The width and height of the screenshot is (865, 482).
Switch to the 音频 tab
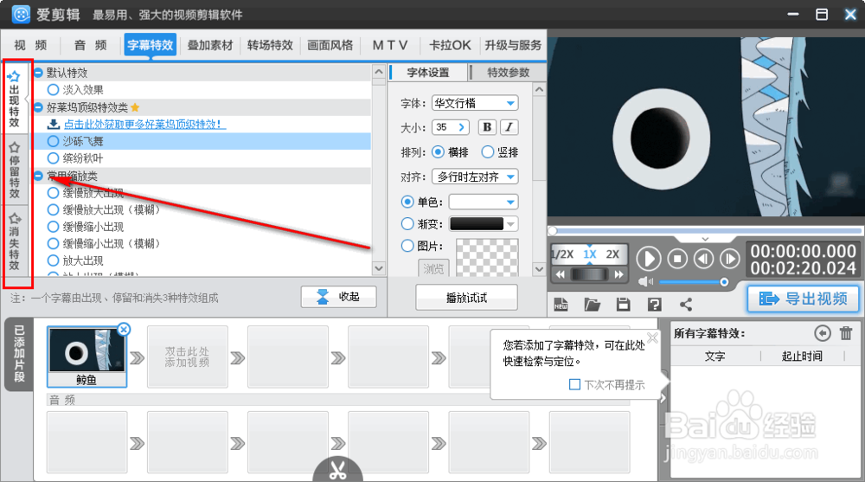pos(91,45)
